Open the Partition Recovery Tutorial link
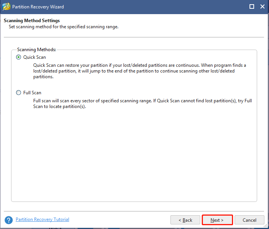Image resolution: width=269 pixels, height=229 pixels. pos(42,219)
